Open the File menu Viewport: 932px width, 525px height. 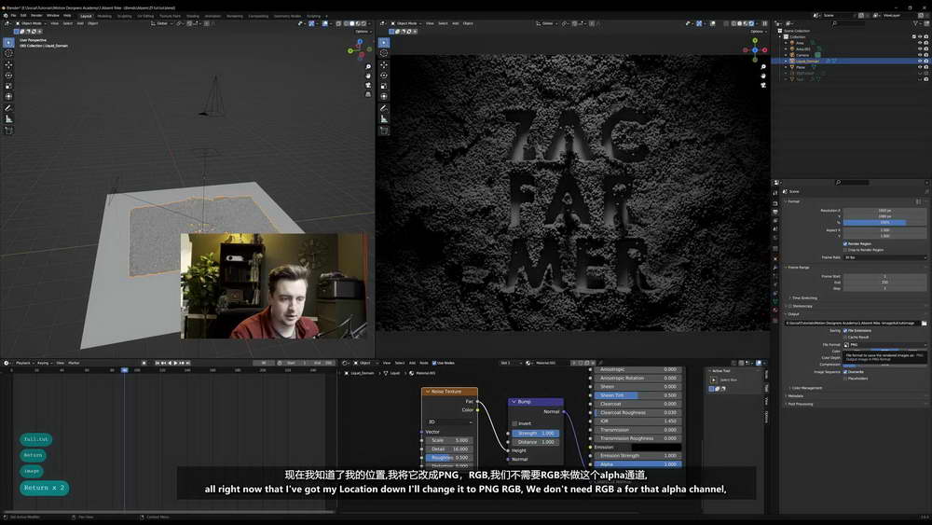13,16
